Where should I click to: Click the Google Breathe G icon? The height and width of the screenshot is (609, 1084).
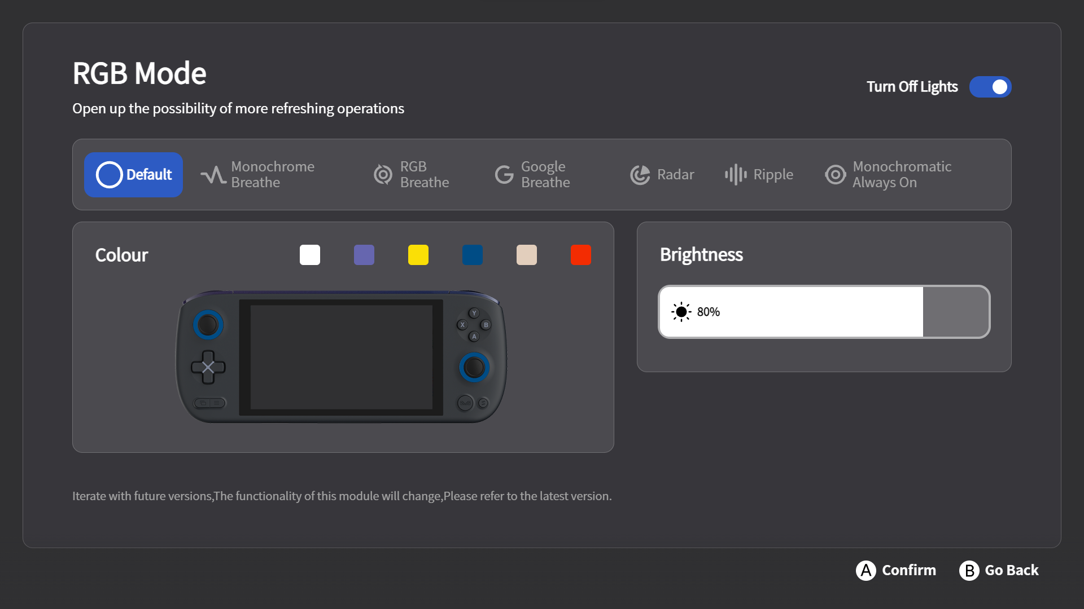(x=504, y=175)
